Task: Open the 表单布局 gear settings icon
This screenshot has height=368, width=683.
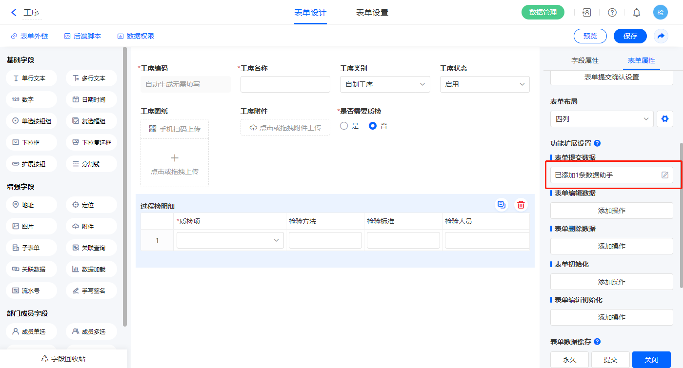Action: (664, 118)
